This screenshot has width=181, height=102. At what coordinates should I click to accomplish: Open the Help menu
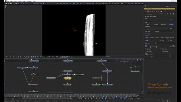34,1
